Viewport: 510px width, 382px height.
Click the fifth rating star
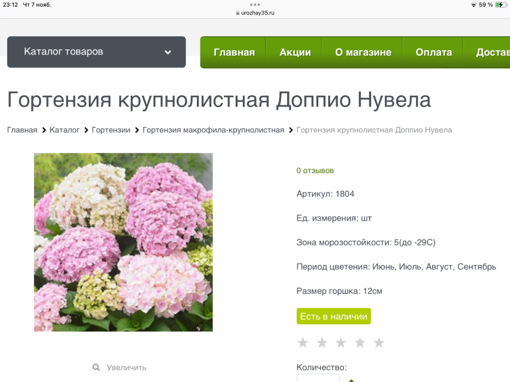(x=379, y=343)
